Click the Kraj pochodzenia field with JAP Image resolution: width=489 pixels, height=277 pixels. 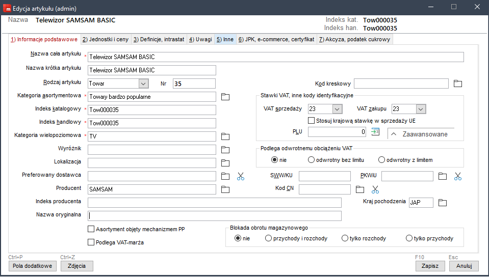click(x=421, y=203)
